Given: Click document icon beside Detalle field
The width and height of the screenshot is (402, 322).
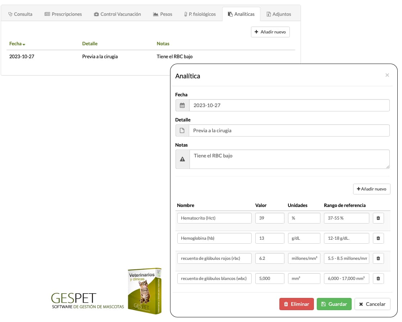Looking at the screenshot, I should [182, 130].
